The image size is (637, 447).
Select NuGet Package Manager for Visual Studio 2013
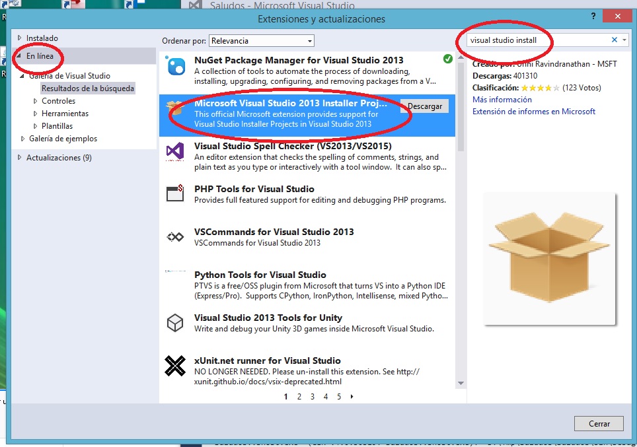click(x=307, y=71)
